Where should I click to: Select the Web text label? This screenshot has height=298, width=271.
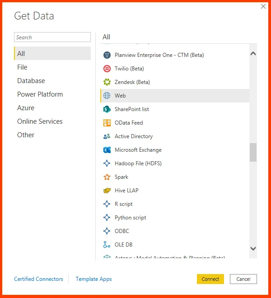coord(120,96)
